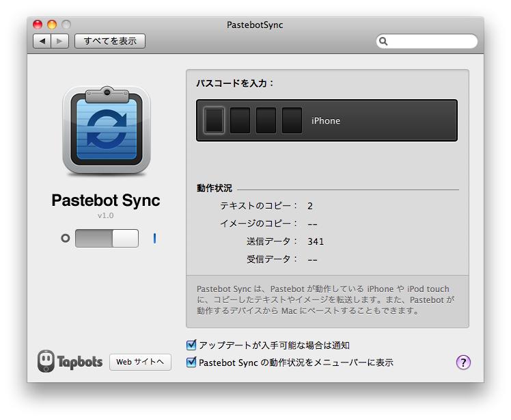This screenshot has height=420, width=511.
Task: Click the 送信データ value 341
Action: click(316, 241)
